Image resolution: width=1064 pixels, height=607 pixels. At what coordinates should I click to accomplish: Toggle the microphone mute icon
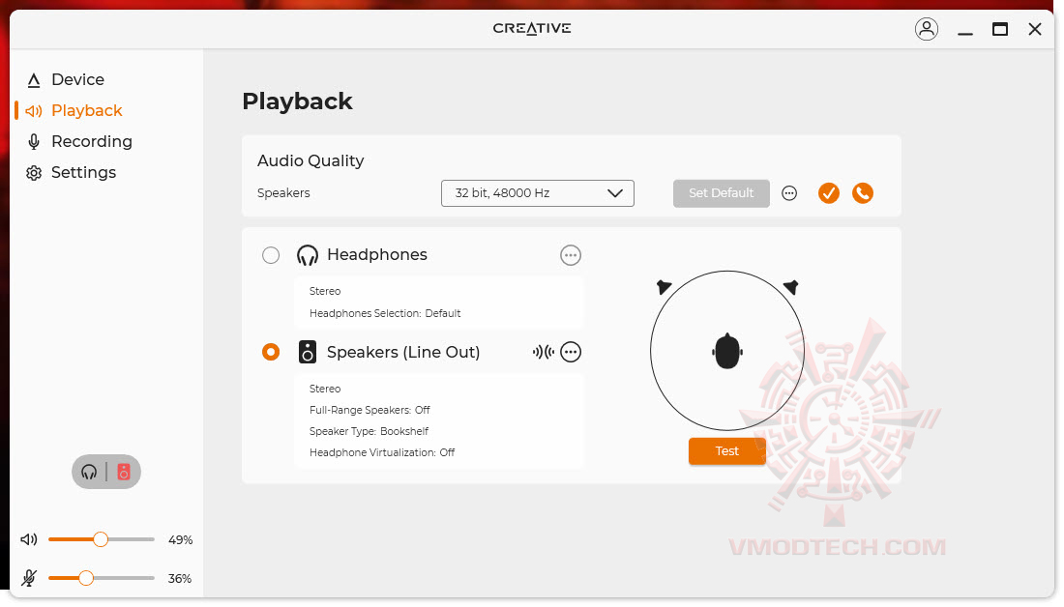point(28,579)
